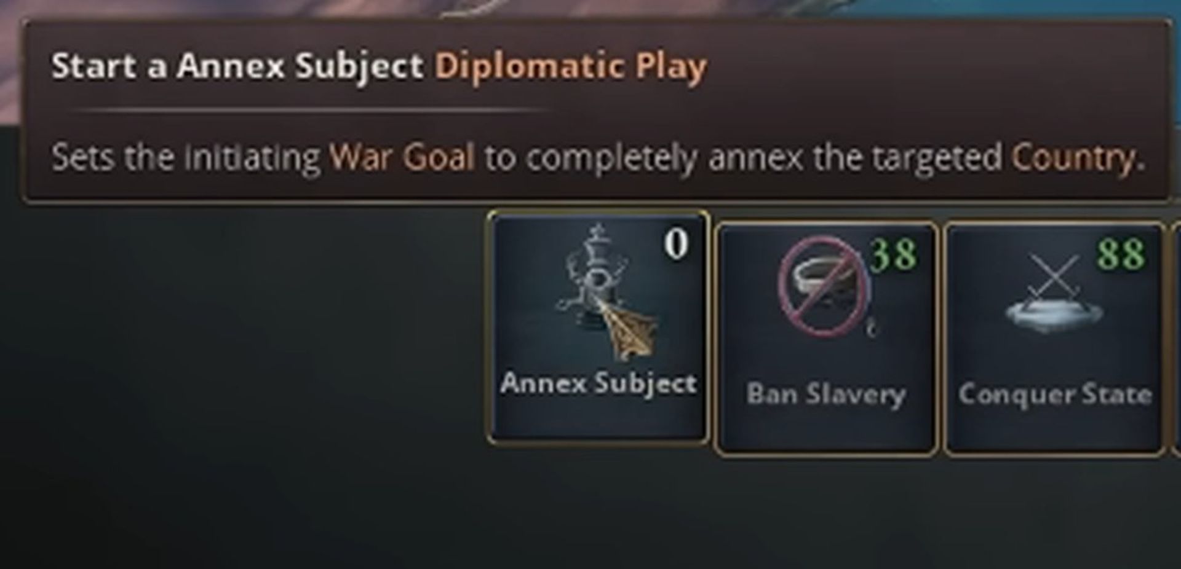Open the War Goal highlighted term

pyautogui.click(x=402, y=157)
